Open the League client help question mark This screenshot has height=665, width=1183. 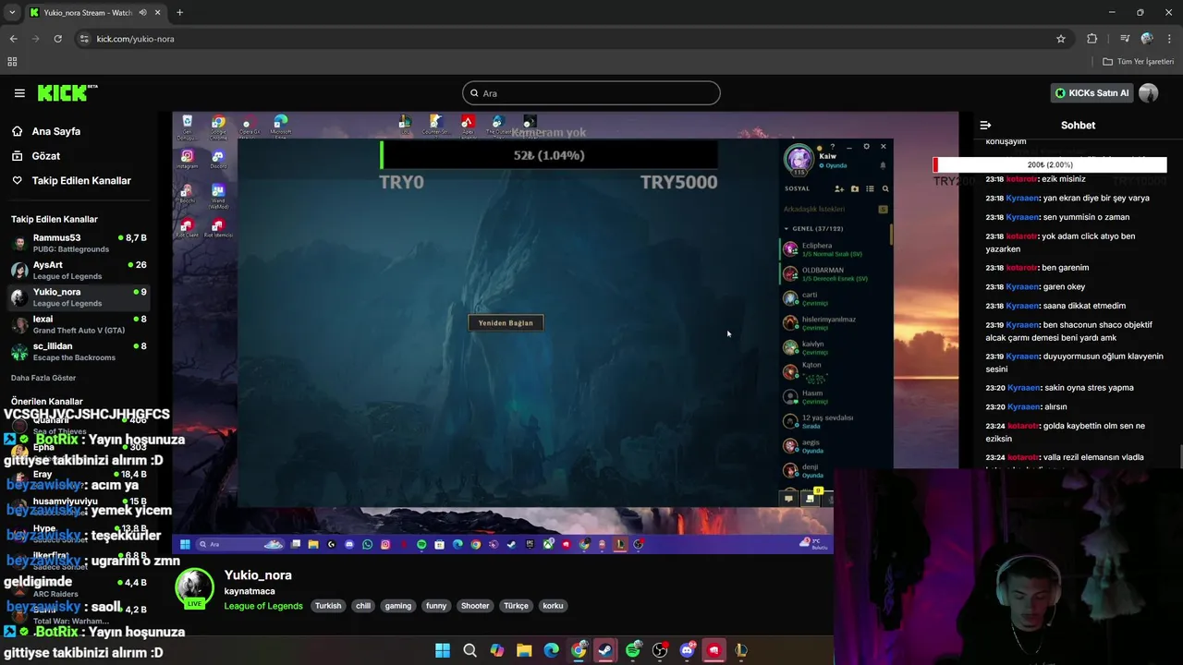[x=833, y=146]
